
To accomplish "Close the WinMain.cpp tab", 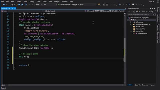I will pyautogui.click(x=15, y=8).
